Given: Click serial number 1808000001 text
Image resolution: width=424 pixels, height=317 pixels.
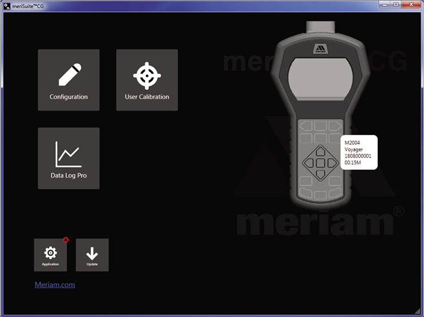Looking at the screenshot, I should click(358, 156).
